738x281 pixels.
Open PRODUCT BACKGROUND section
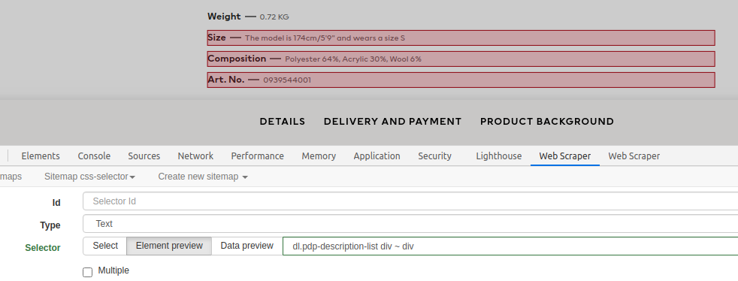coord(547,122)
